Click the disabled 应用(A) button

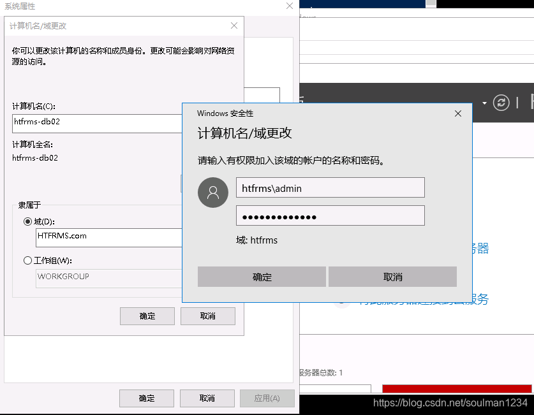(267, 398)
